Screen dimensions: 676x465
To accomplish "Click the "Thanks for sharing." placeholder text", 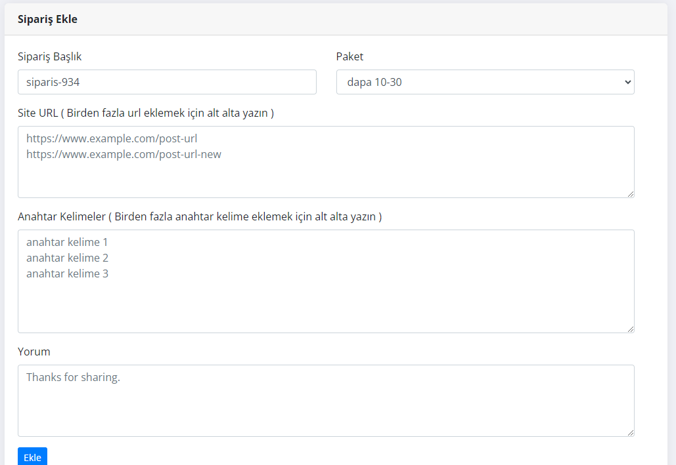I will pyautogui.click(x=73, y=377).
